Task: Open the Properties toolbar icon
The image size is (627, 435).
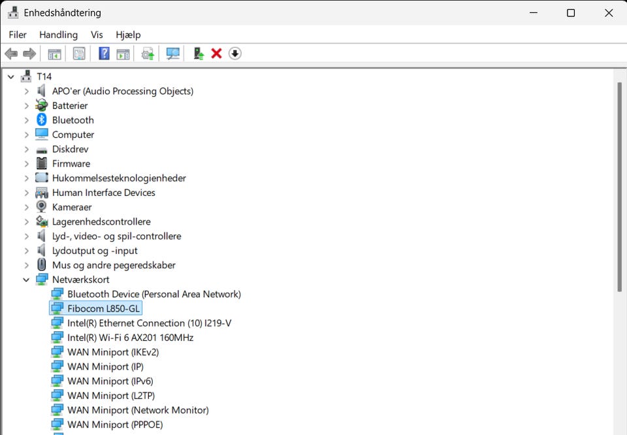Action: point(79,54)
